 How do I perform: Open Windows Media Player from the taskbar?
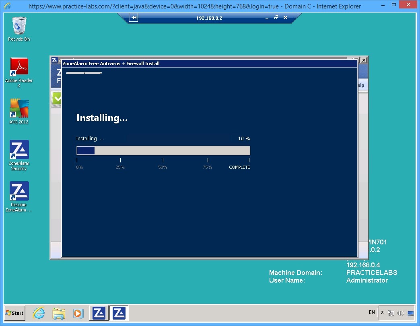78,313
